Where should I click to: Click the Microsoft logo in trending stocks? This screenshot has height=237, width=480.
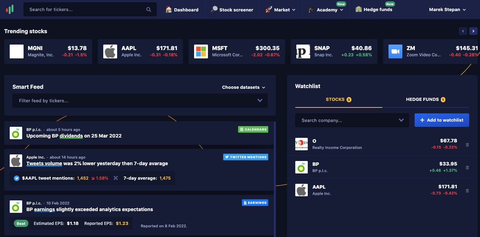coord(201,51)
